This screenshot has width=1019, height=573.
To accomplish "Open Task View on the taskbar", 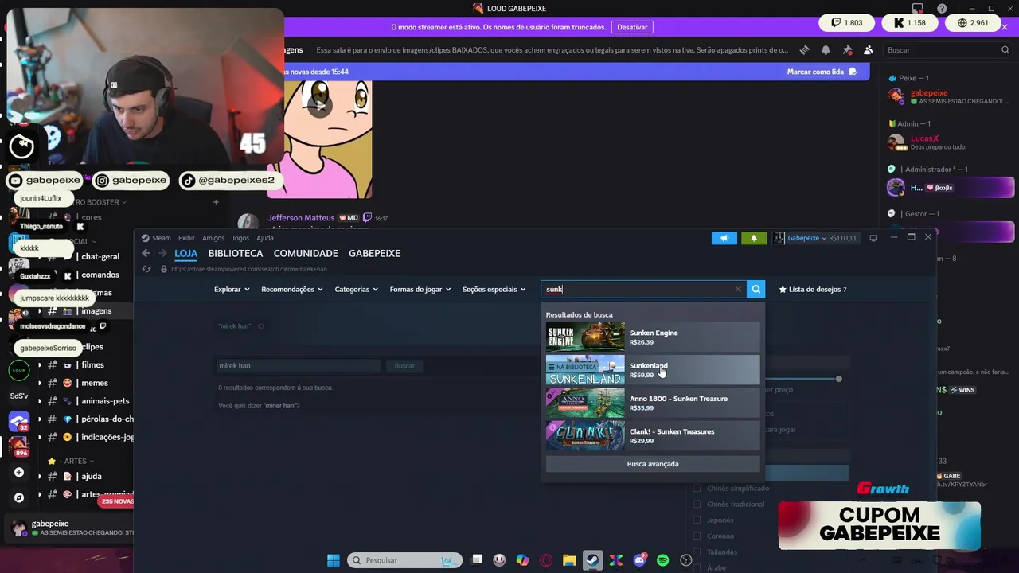I will (x=476, y=560).
